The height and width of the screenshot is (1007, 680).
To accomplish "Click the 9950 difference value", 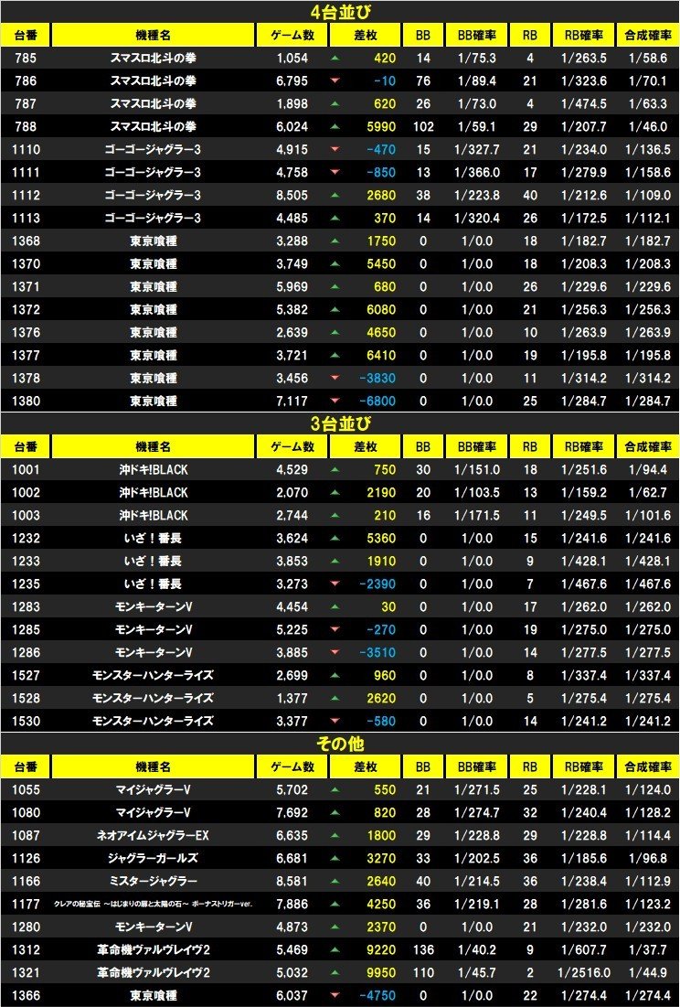I will click(381, 973).
